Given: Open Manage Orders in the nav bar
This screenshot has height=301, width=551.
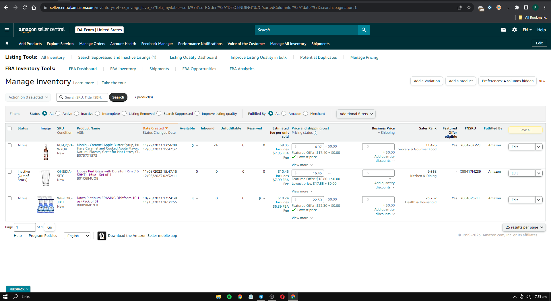Looking at the screenshot, I should 92,44.
